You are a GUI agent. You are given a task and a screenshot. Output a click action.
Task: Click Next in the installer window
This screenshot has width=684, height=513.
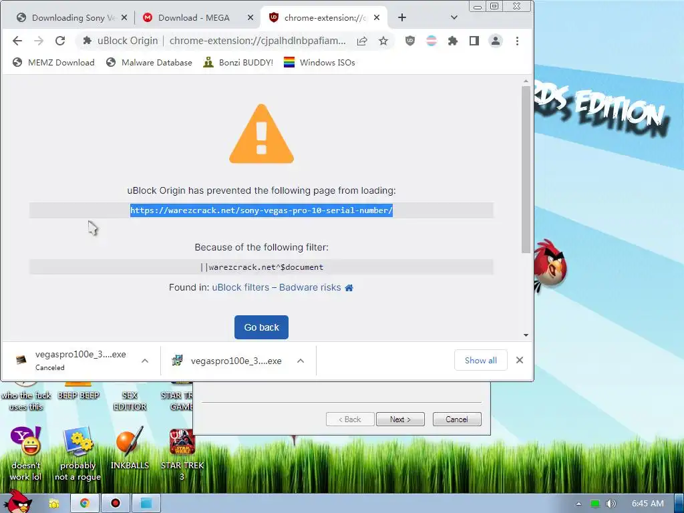click(x=400, y=419)
